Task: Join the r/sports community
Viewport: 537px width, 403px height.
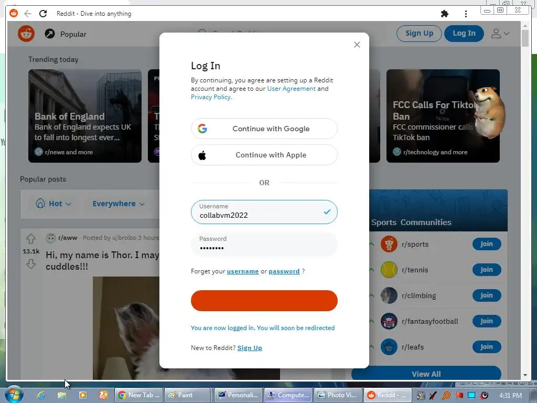Action: coord(487,244)
